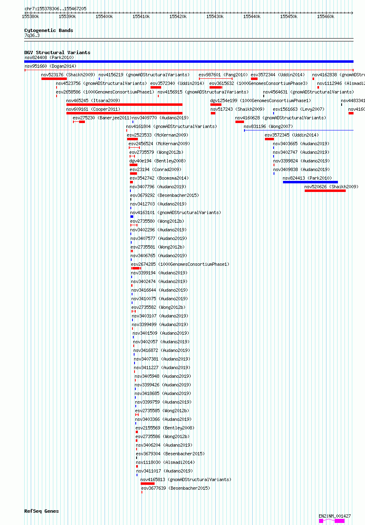
Task: Select the nsv951660 (Dogan2014) label
Action: 50,66
